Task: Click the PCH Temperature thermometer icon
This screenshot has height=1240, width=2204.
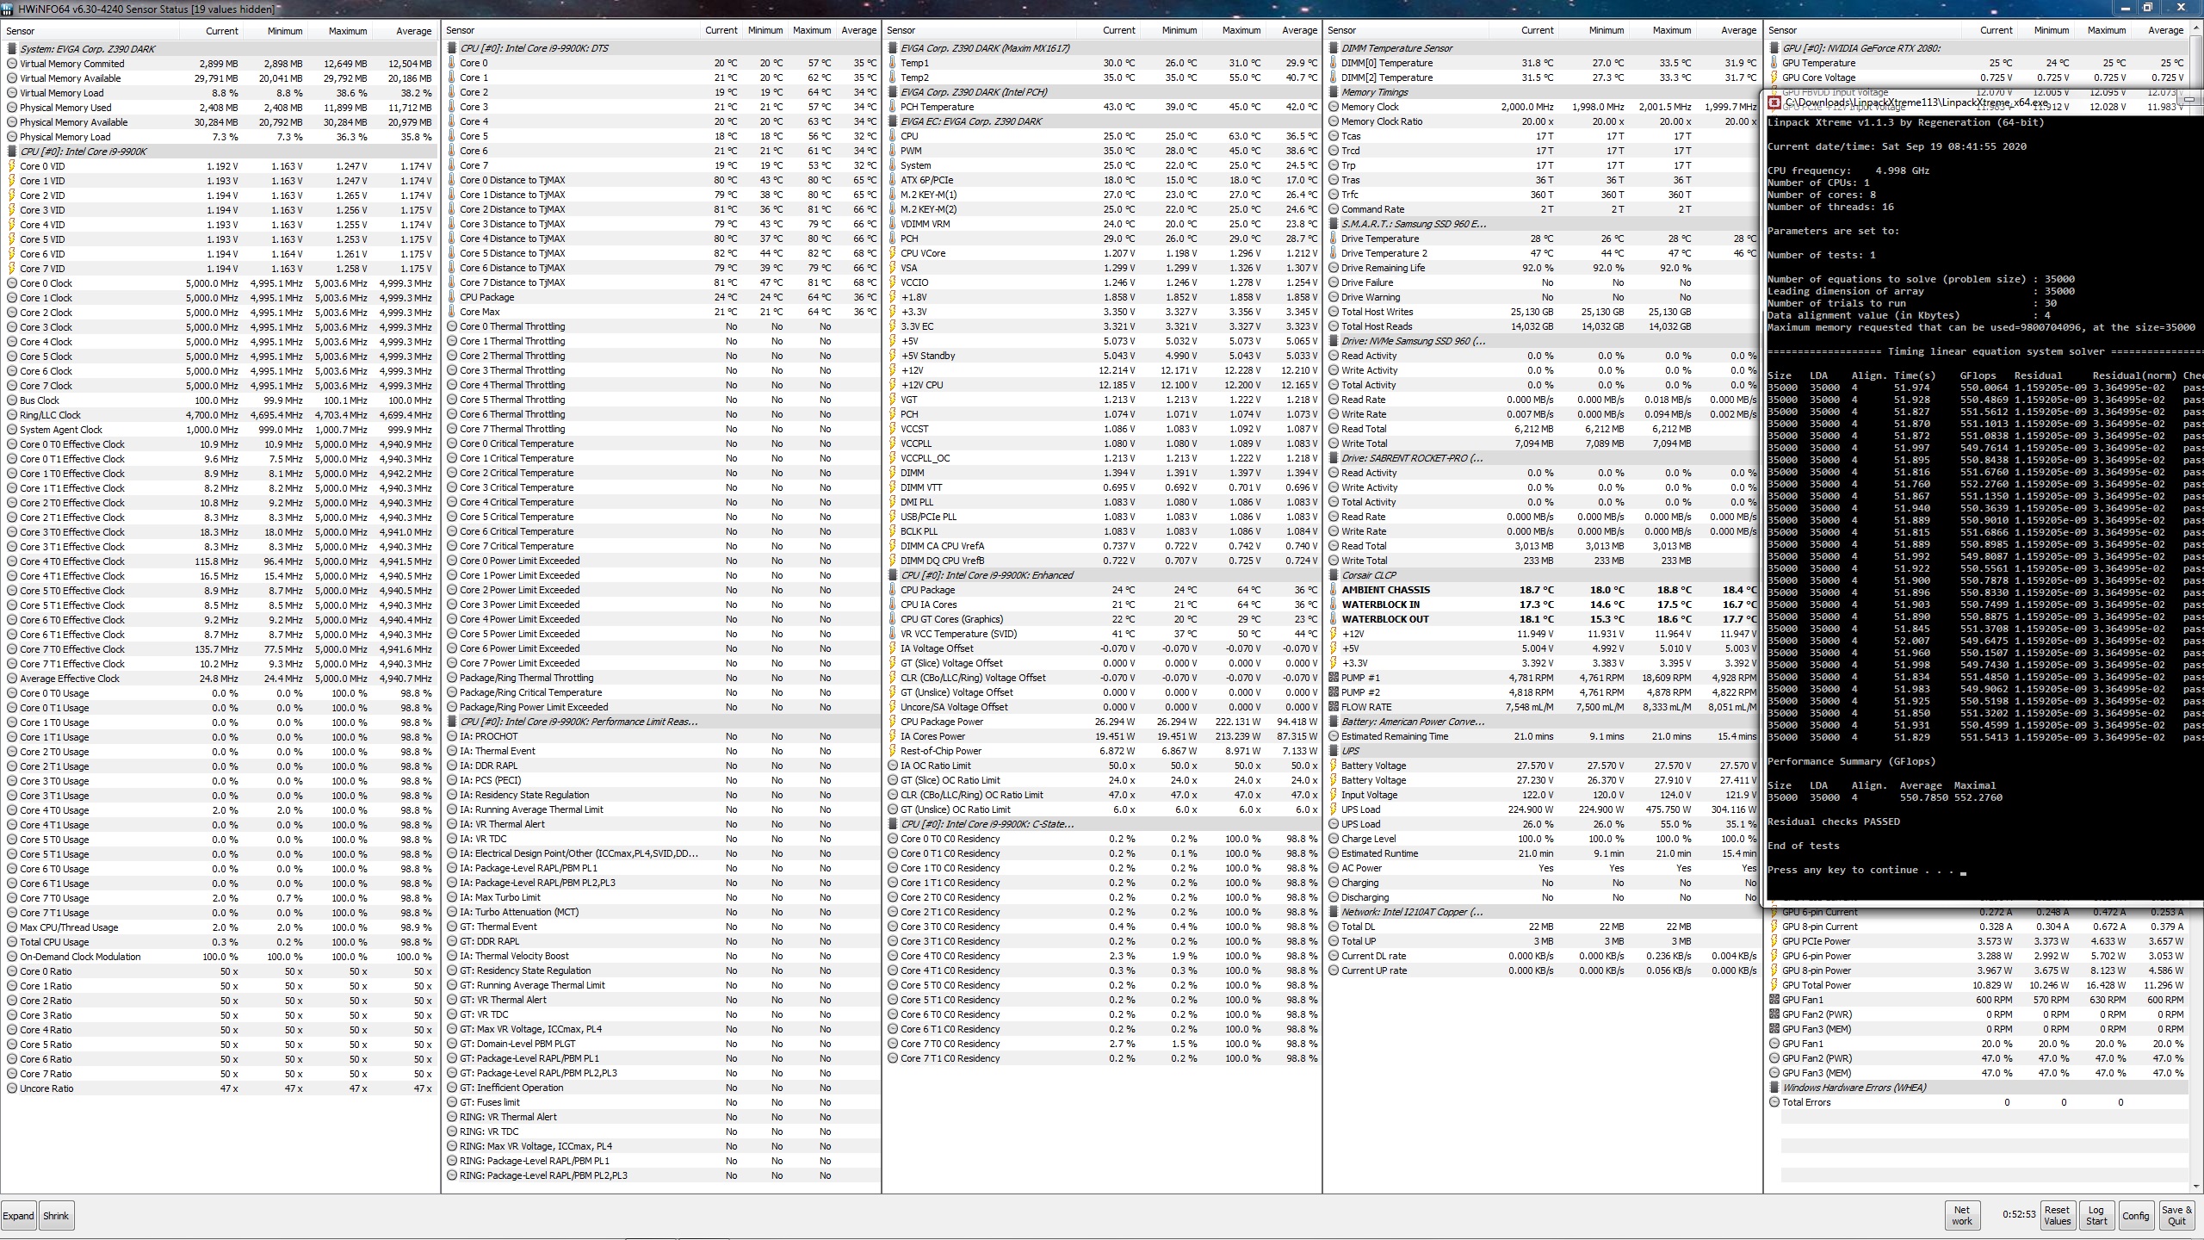Action: point(894,107)
